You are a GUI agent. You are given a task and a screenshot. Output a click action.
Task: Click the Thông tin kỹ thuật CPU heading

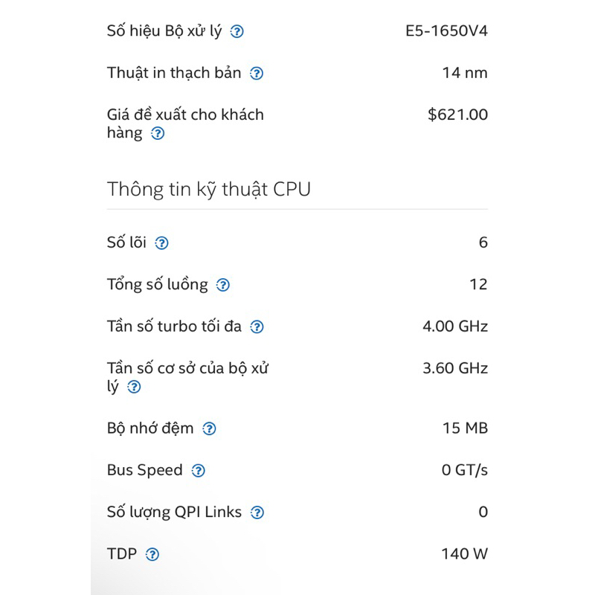(209, 189)
